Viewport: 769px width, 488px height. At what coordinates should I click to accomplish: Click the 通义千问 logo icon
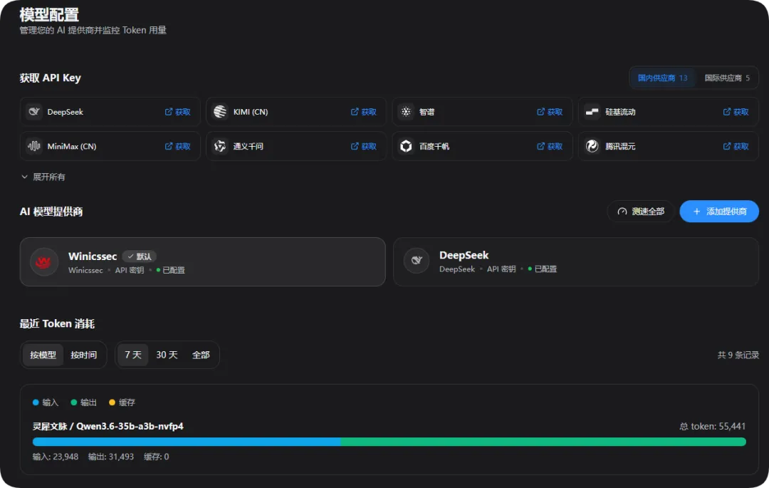[x=220, y=146]
